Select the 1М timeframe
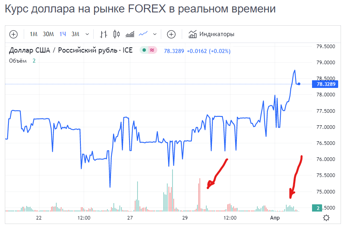Viewport: 343px width, 226px height. [33, 34]
